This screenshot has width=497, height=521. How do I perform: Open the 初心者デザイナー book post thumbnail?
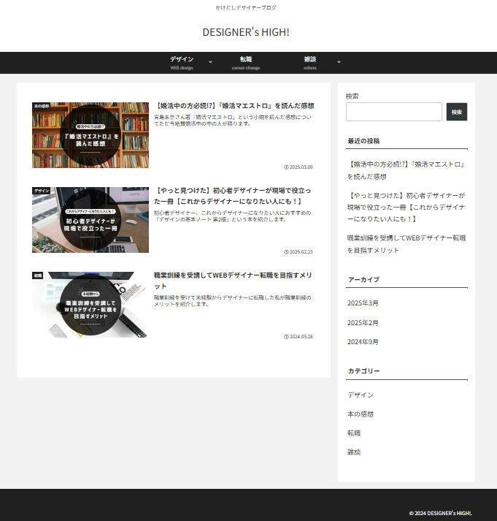[90, 220]
